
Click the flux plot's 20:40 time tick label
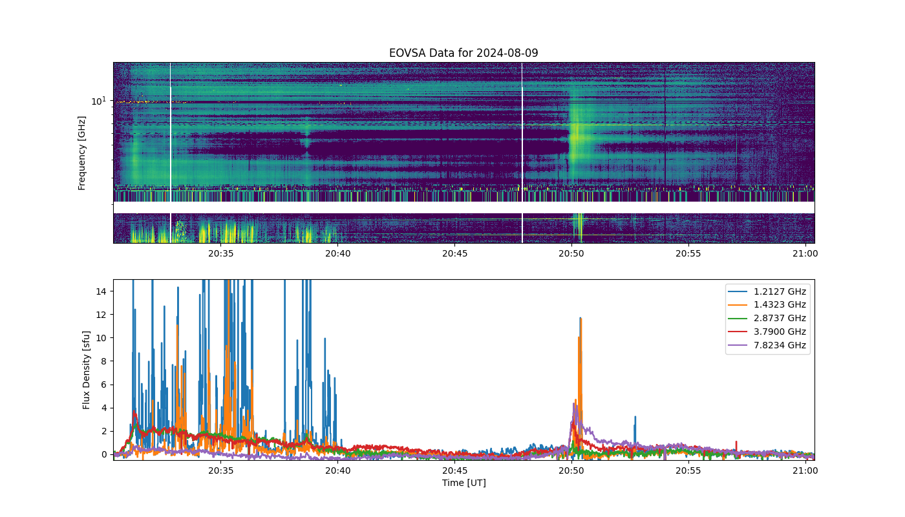(x=337, y=470)
